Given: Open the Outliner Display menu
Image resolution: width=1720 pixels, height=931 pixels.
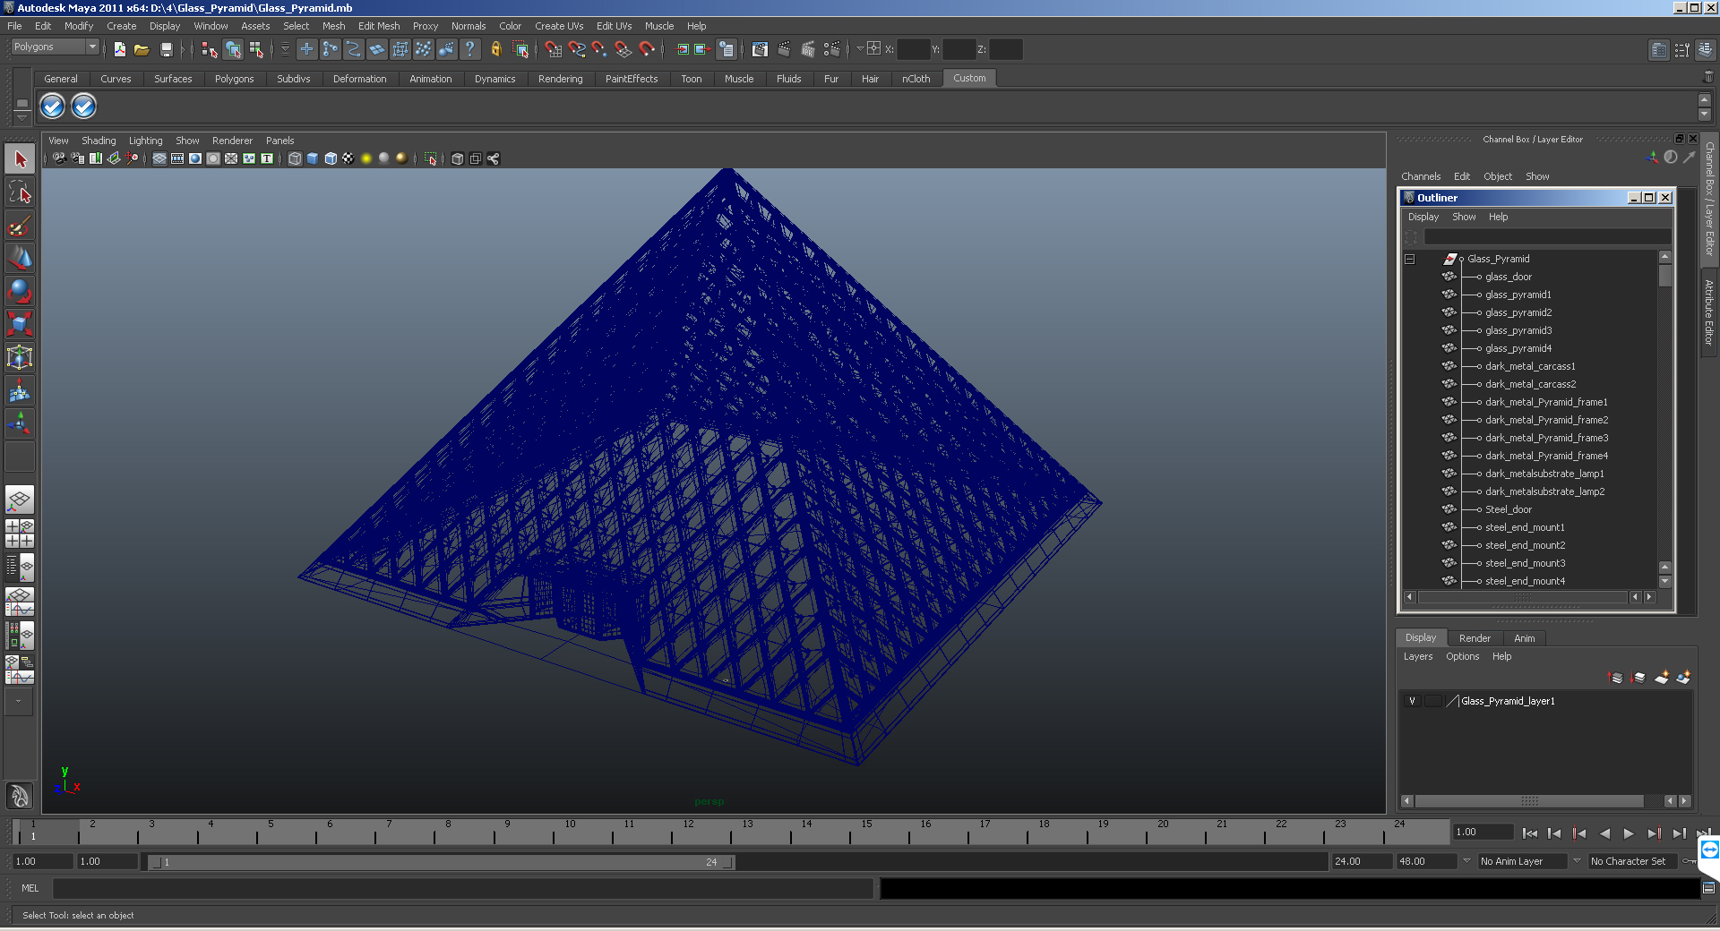Looking at the screenshot, I should pyautogui.click(x=1423, y=217).
